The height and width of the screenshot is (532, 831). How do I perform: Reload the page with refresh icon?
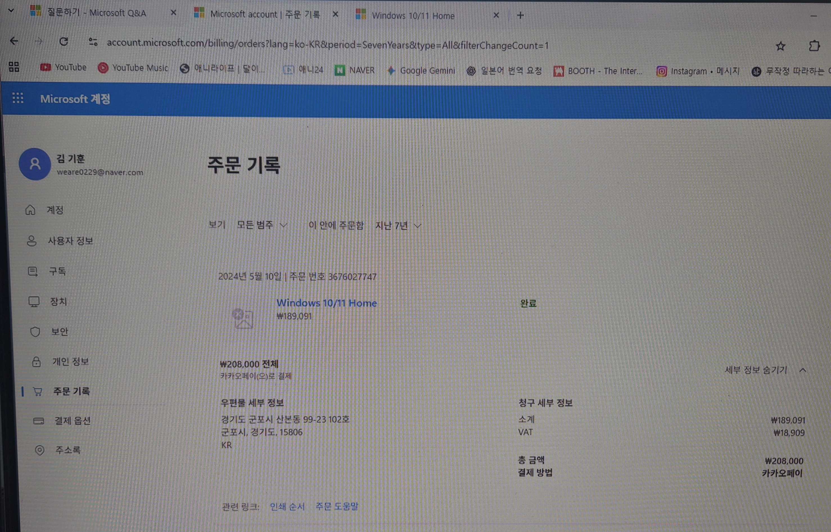click(64, 41)
